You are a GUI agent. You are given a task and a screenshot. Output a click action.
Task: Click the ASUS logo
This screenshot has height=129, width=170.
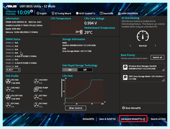(11, 6)
